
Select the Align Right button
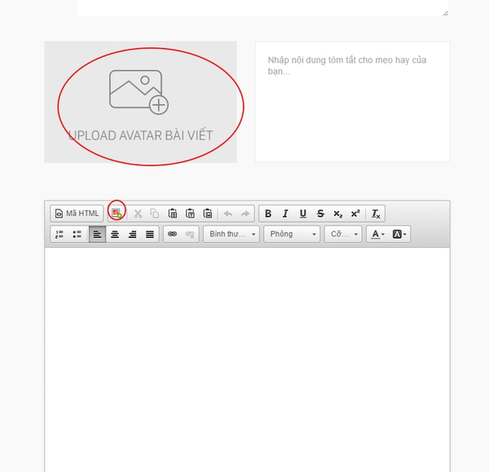click(132, 234)
